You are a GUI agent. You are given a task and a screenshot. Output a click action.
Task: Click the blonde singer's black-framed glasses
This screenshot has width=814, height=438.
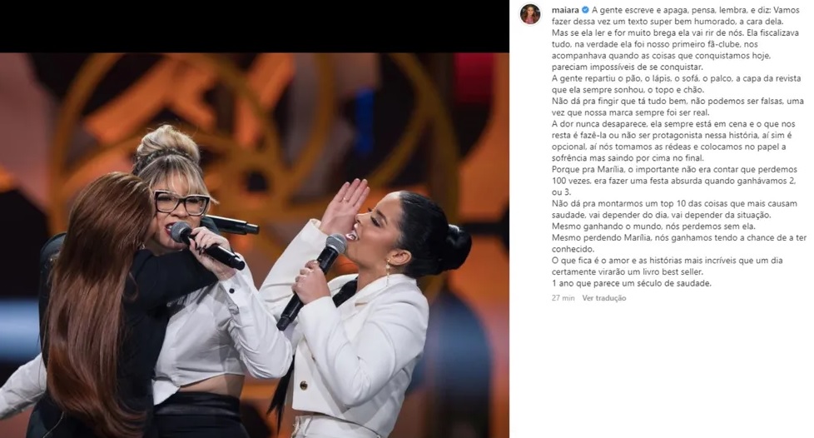181,202
